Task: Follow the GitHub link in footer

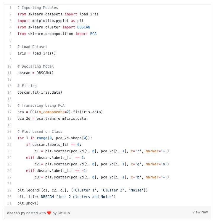Action: coord(64,213)
